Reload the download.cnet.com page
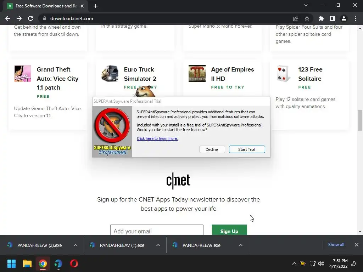This screenshot has width=363, height=272. 30,18
